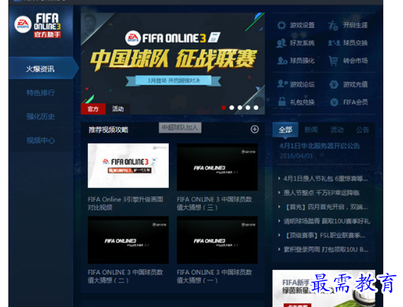The height and width of the screenshot is (307, 403).
Task: Click the 游戏充值 recharge icon
Action: coord(333,84)
